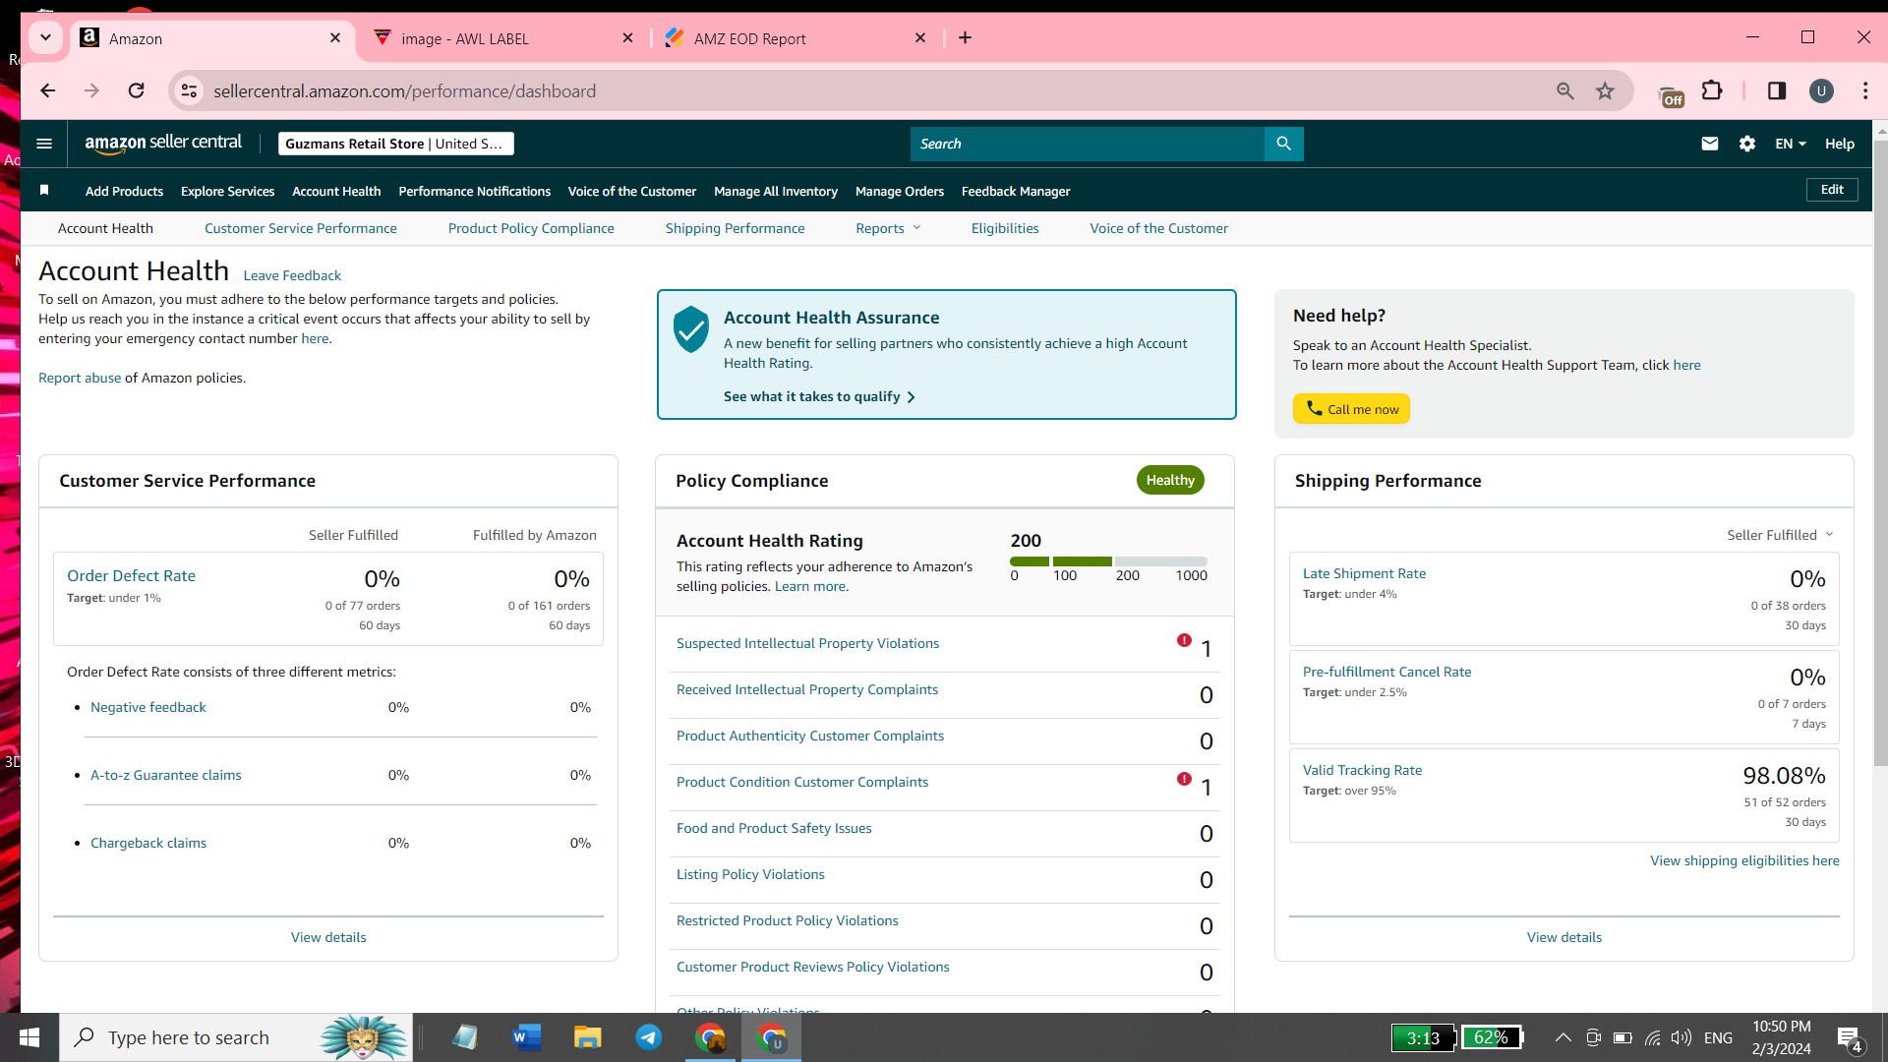Switch to the image - AWL LABEL tab

503,38
